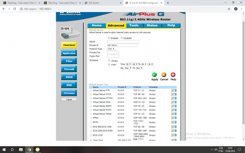Click the Private IP input field
Screen dimensions: 245x153
[x=127, y=45]
